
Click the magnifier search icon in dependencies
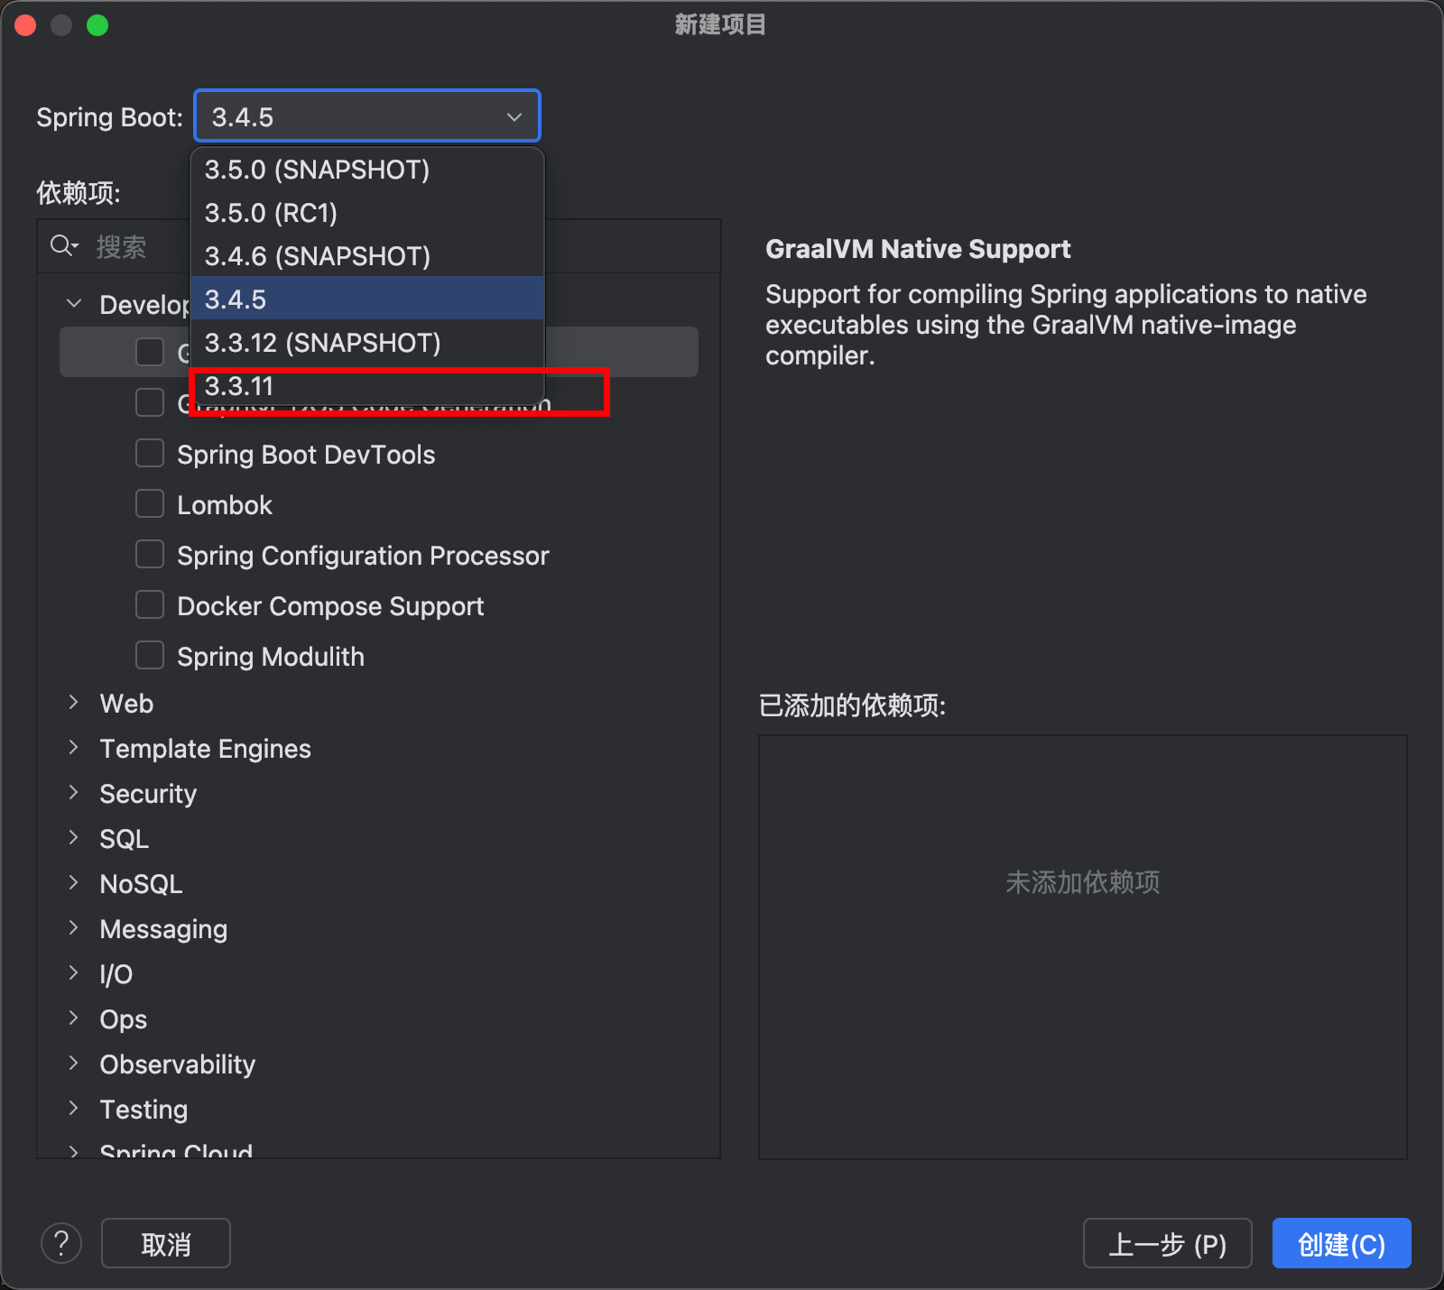(x=64, y=246)
